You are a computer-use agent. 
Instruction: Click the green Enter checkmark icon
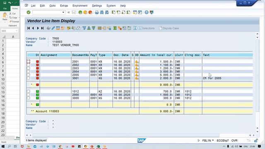tap(29, 12)
